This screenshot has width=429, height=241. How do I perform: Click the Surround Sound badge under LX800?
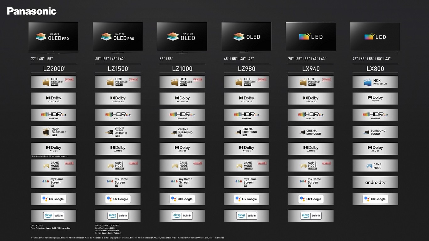(x=375, y=132)
